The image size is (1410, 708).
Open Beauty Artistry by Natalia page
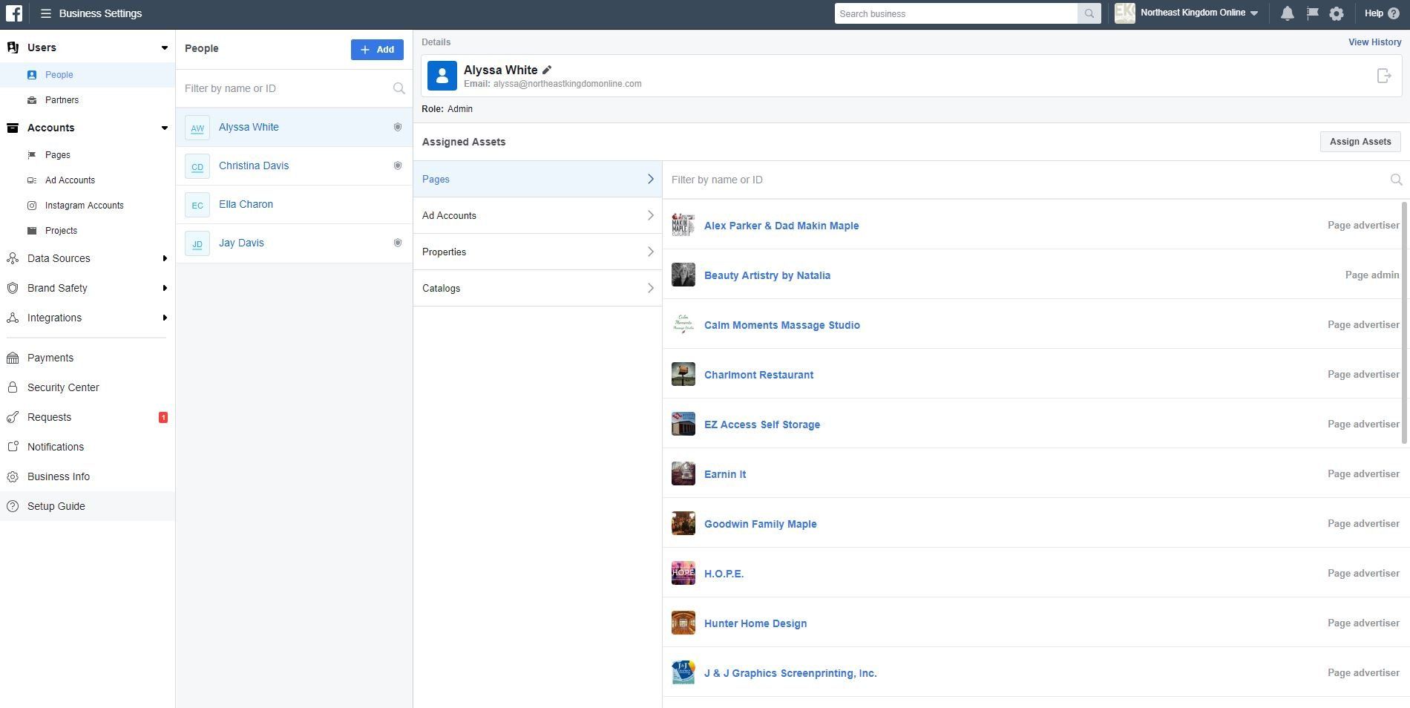click(767, 275)
